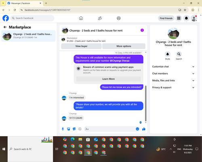202x162 pixels.
Task: Expand Media, files and links
Action: click(x=173, y=81)
